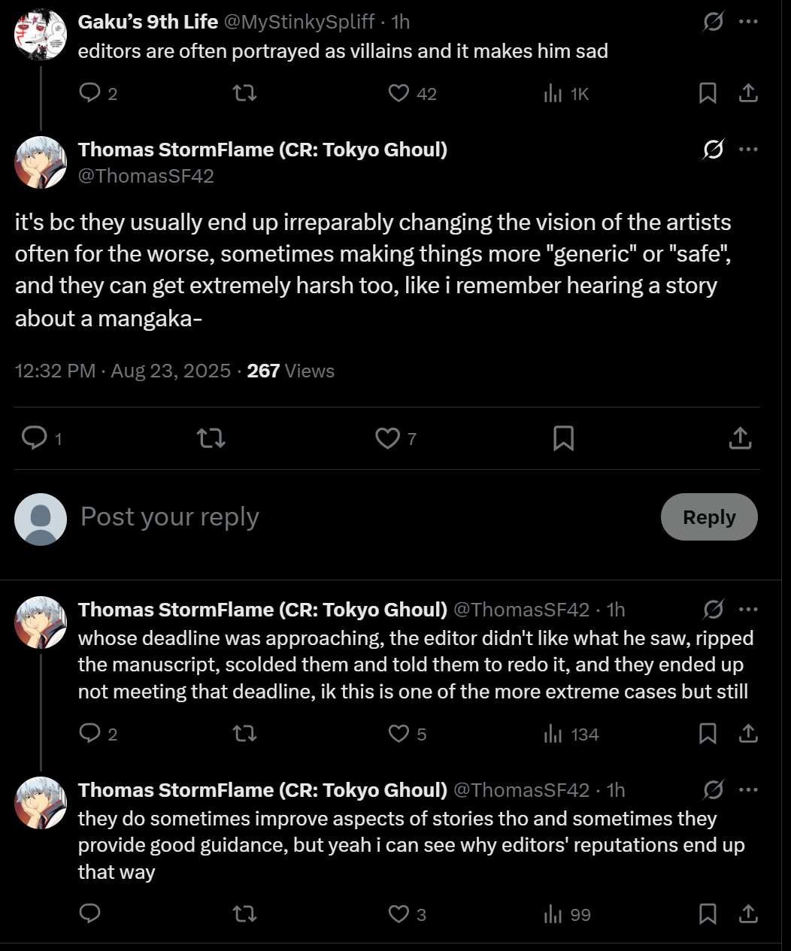Like the reply with 5 likes
Viewport: 791px width, 951px height.
tap(399, 734)
